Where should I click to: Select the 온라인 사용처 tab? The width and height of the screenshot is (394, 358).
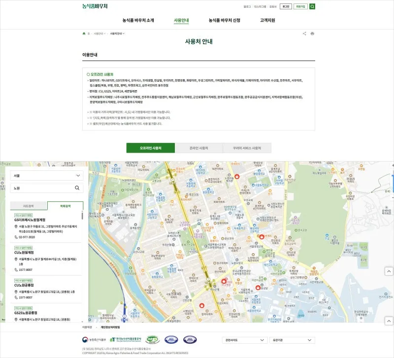coord(199,148)
